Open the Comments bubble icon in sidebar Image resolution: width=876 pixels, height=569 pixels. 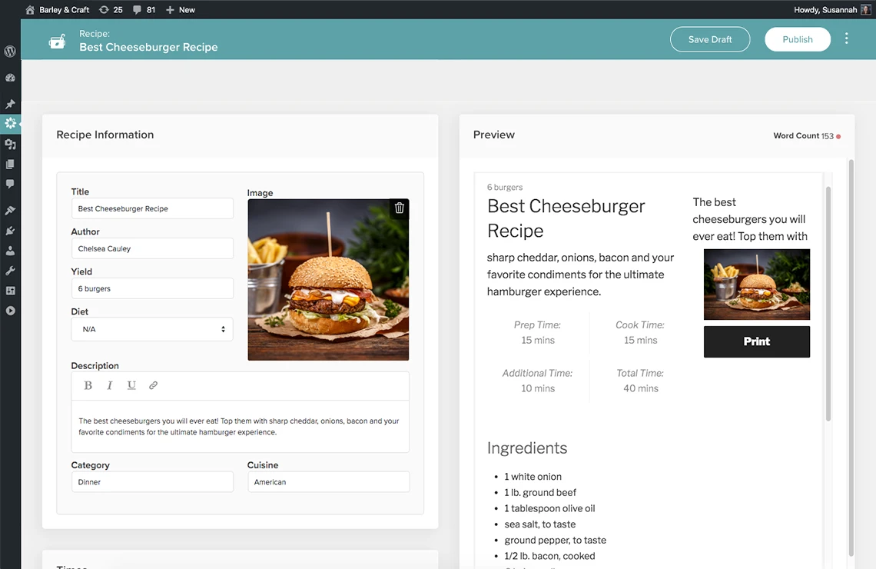(10, 184)
